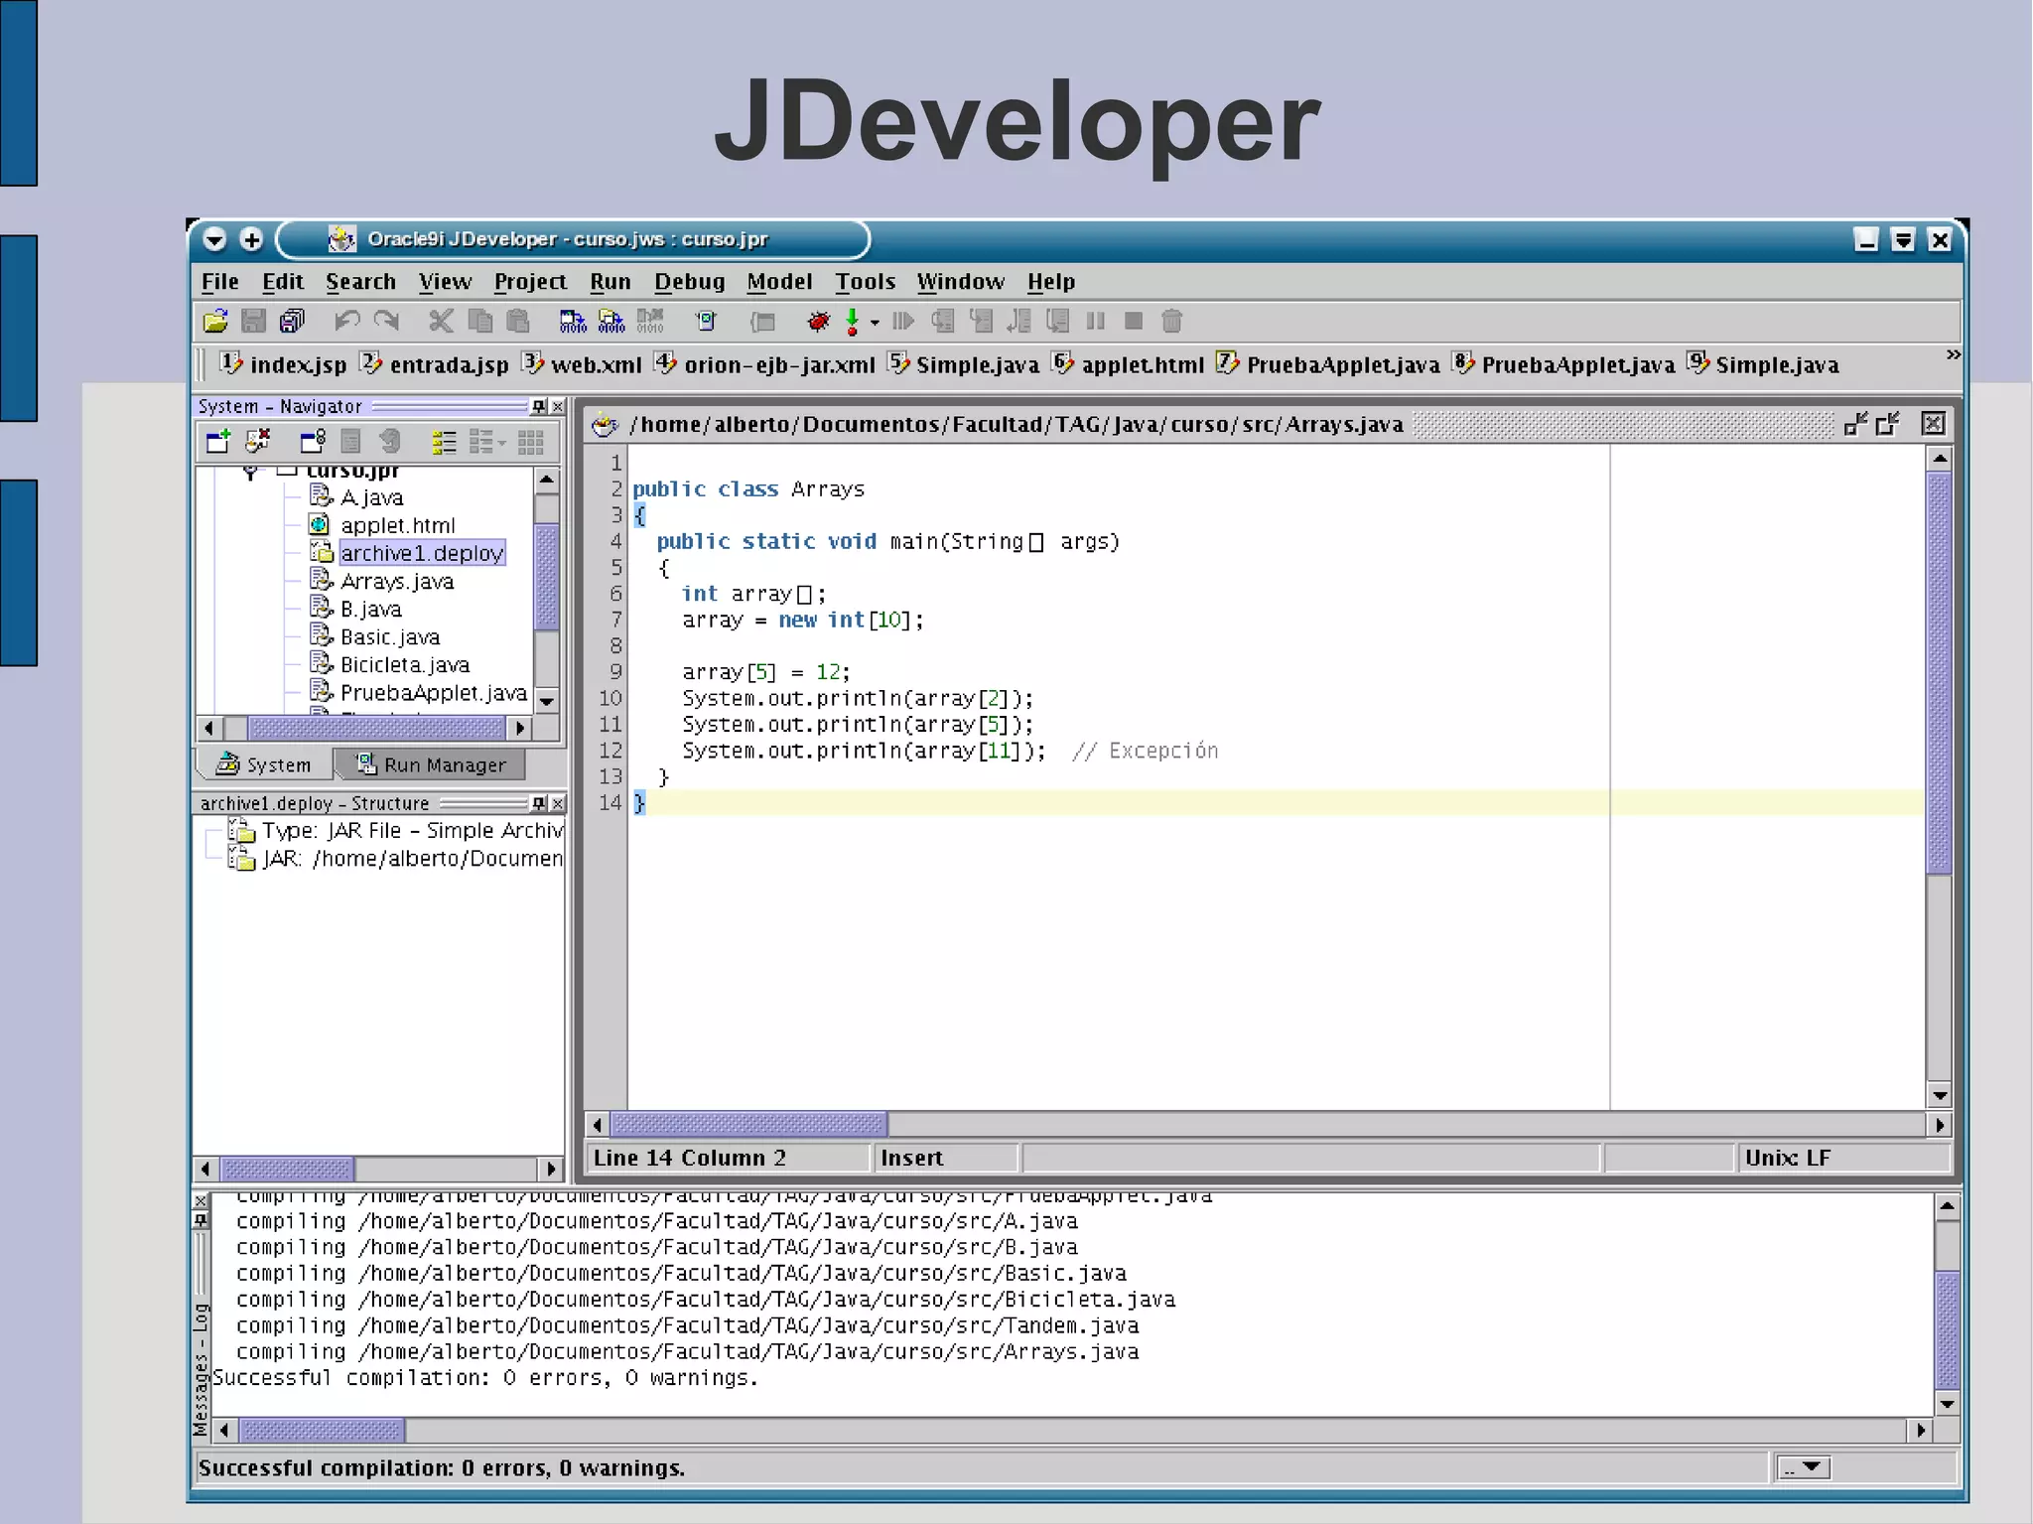Select applet.html in the Navigator tree
Viewport: 2033px width, 1524px height.
(x=397, y=525)
